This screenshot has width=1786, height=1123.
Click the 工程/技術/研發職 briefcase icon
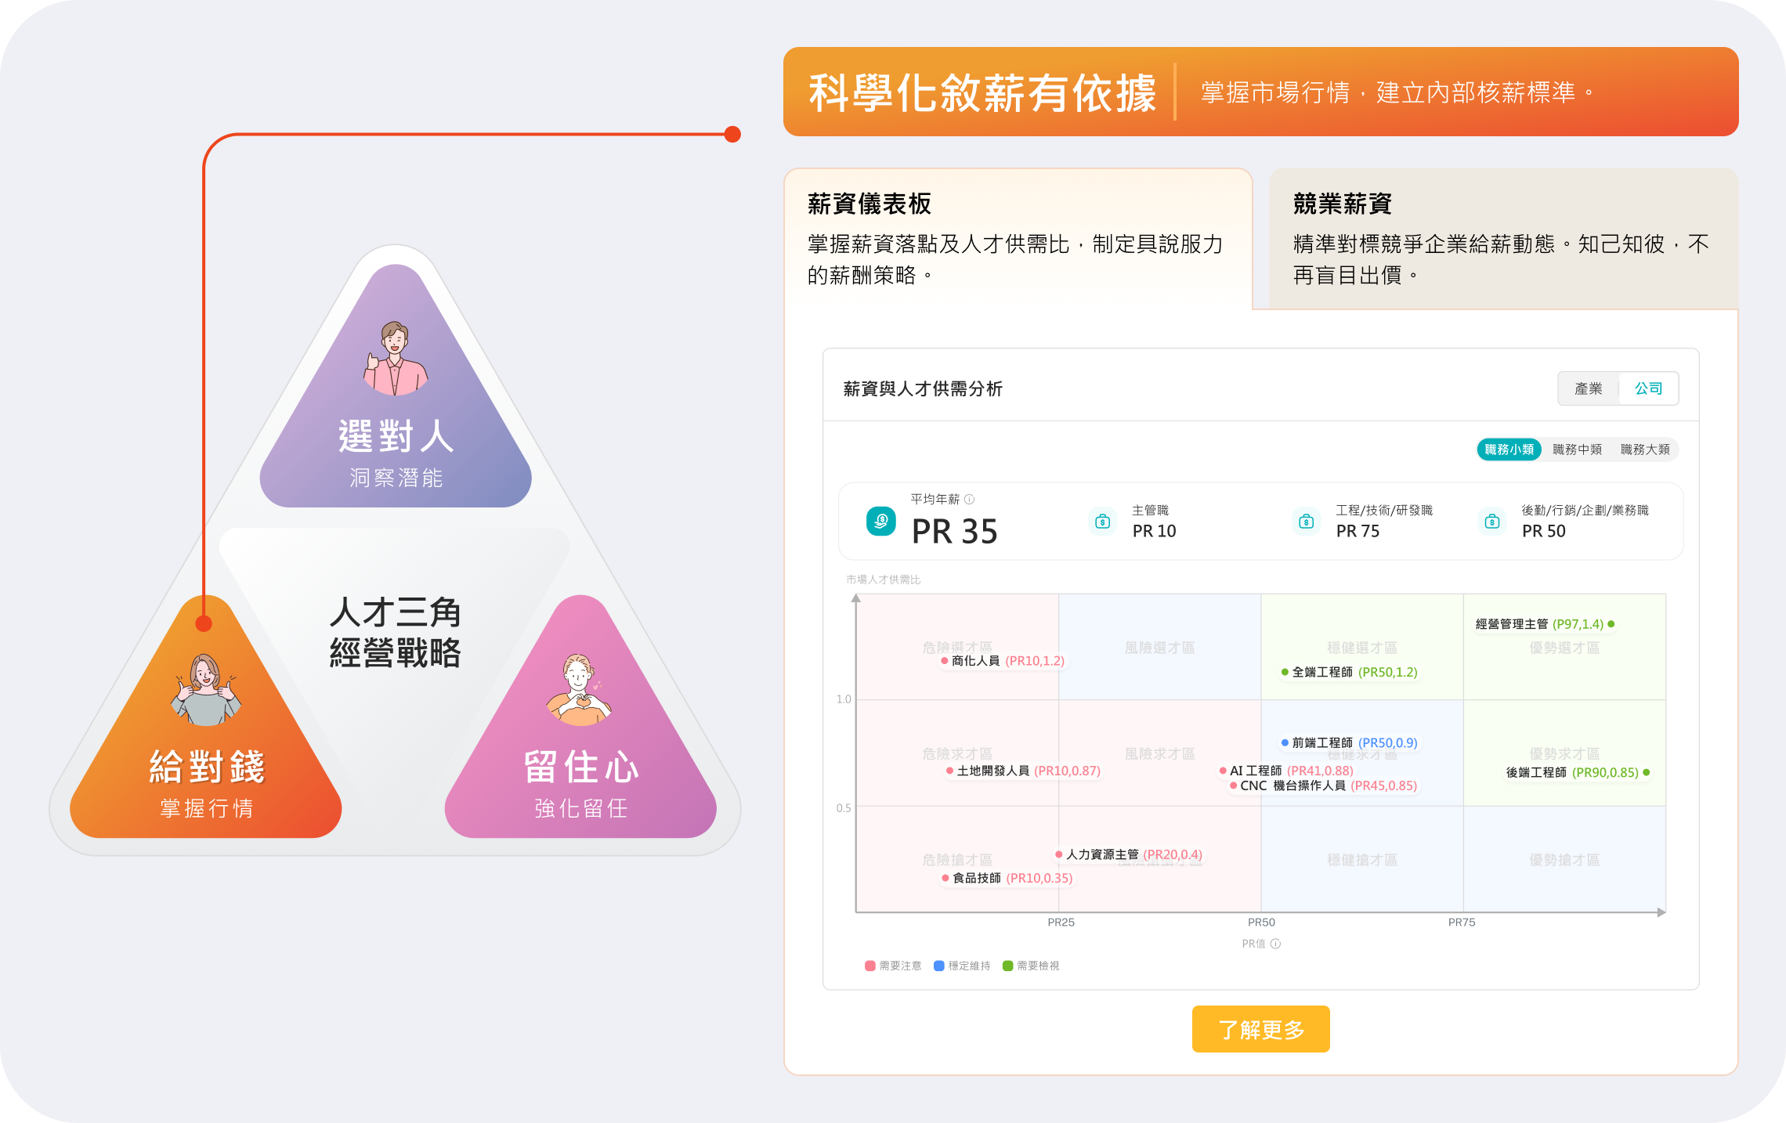[1306, 521]
